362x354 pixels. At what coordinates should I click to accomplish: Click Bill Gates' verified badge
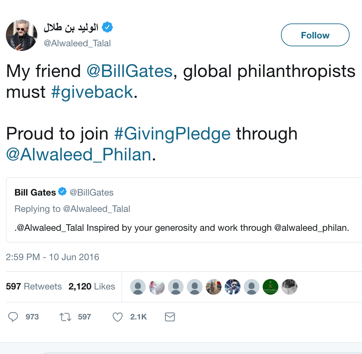62,192
